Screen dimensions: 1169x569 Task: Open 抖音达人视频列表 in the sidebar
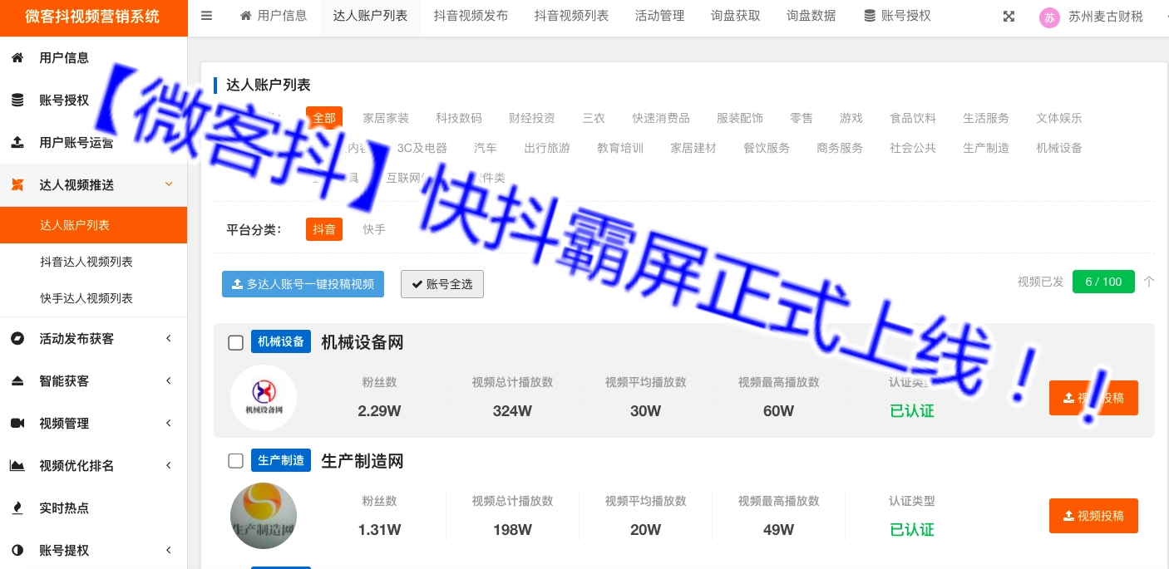(86, 262)
